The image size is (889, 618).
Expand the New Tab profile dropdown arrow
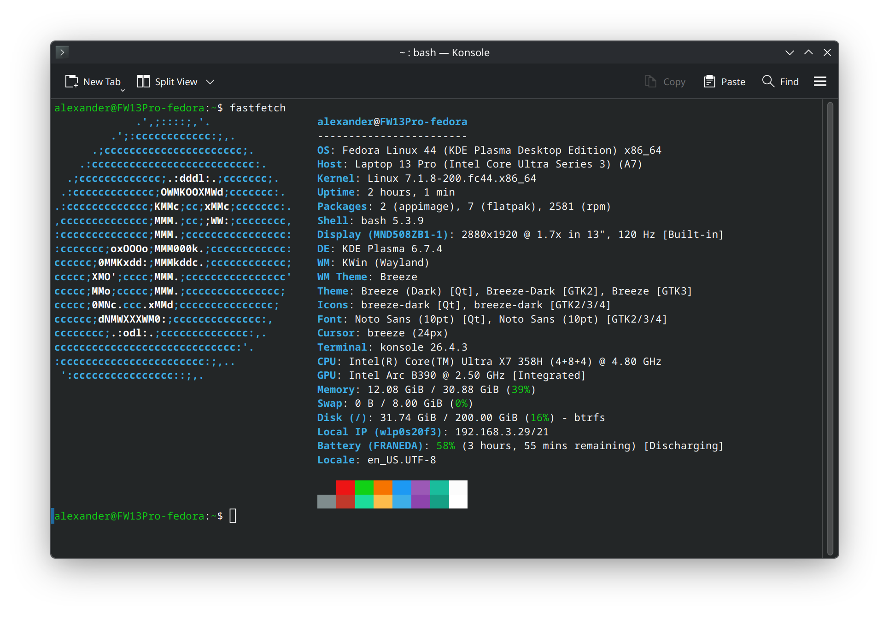123,91
